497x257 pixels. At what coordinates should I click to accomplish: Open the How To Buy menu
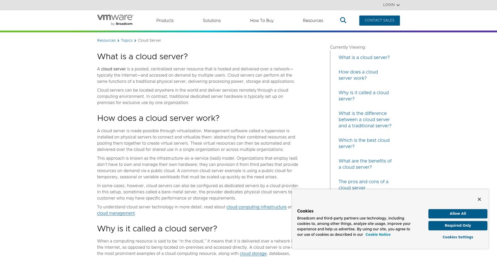262,20
